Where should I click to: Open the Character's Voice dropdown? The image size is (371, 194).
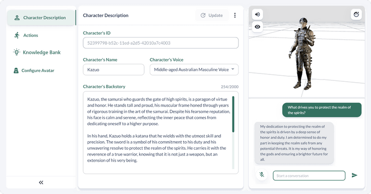194,70
